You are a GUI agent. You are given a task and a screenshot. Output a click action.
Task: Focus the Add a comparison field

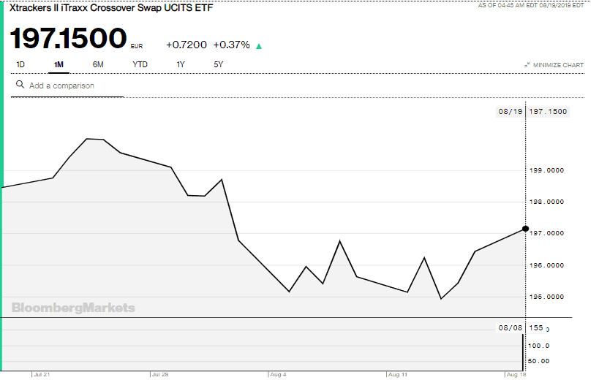(73, 85)
